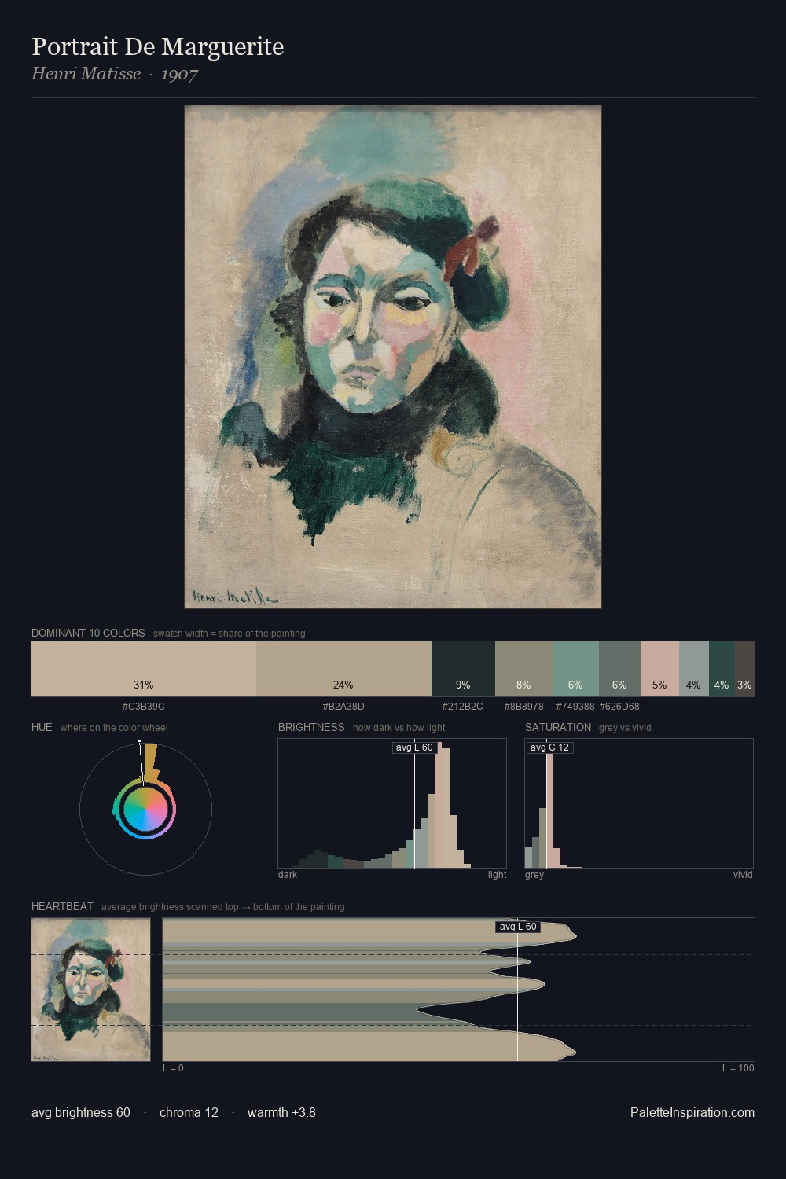Click hex label '#626D68'

tap(619, 707)
